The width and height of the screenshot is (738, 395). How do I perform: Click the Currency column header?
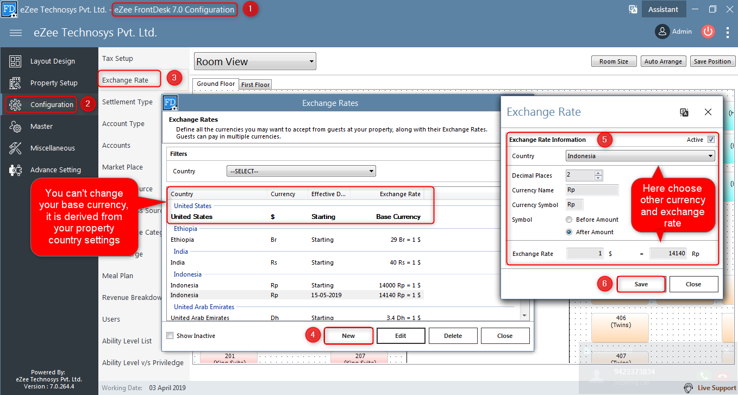click(287, 194)
